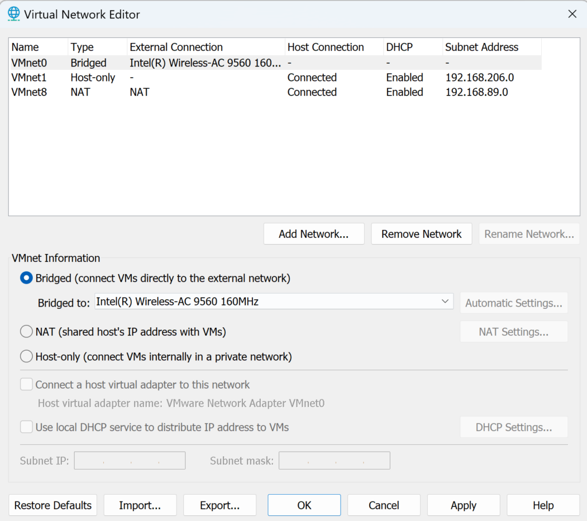
Task: Open NAT Settings
Action: [x=514, y=332]
